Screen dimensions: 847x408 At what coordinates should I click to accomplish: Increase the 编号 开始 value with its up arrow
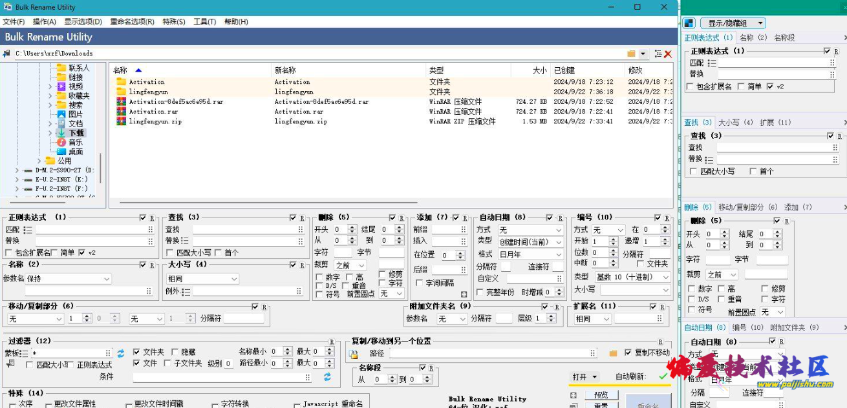tap(614, 239)
